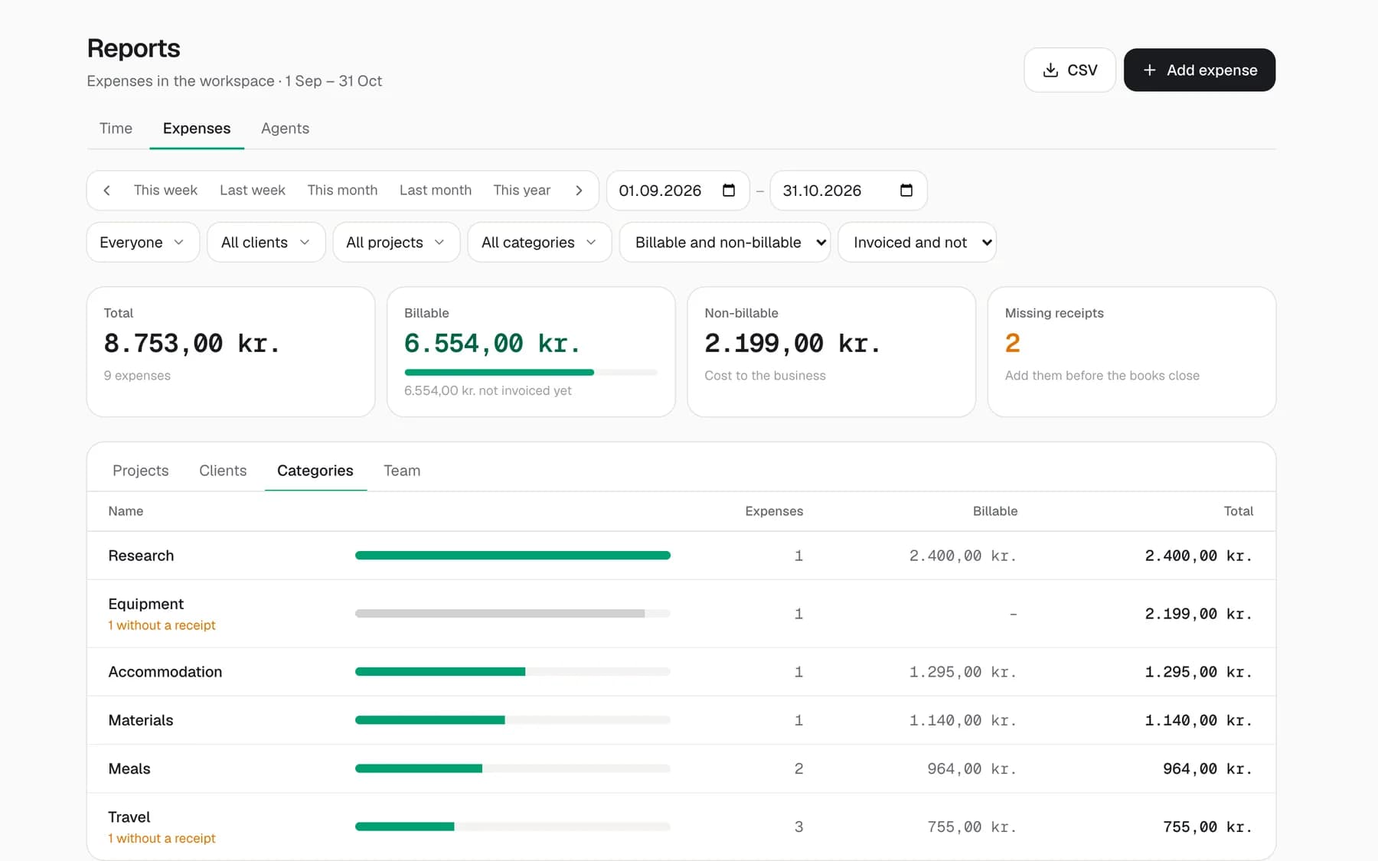Screen dimensions: 1378x861
Task: Choose the This month preset
Action: (342, 191)
